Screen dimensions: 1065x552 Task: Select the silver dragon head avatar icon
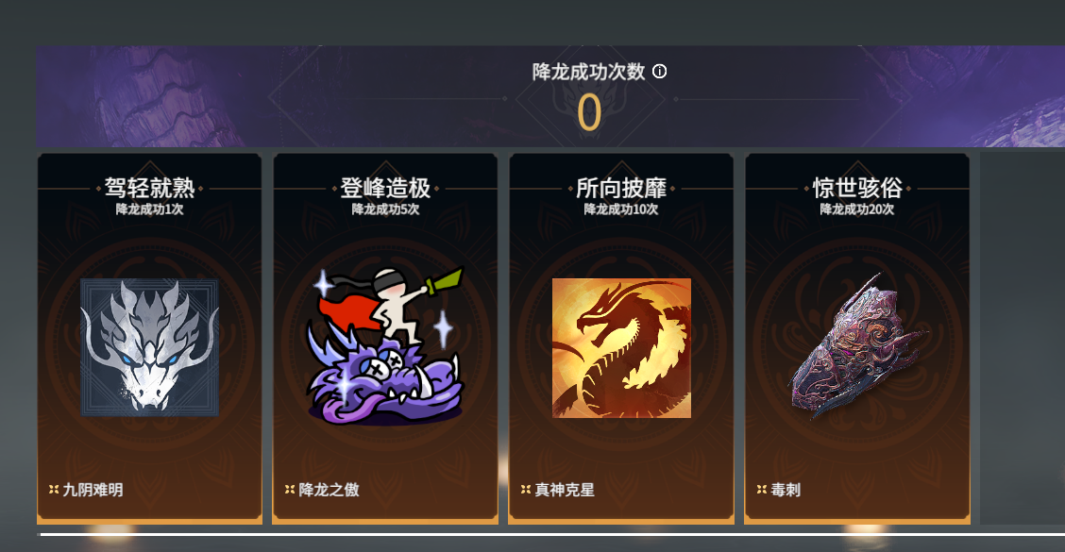tap(149, 347)
